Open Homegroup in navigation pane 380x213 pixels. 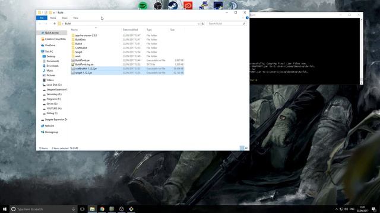click(52, 132)
